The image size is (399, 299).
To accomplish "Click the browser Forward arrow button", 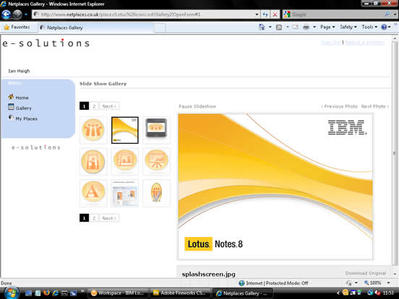I will click(17, 14).
